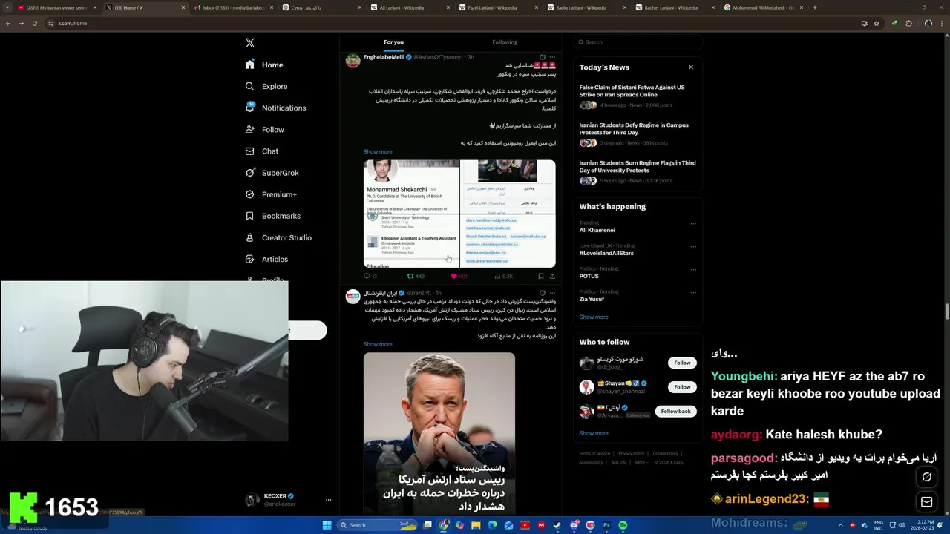The image size is (950, 534).
Task: Open Creator Studio from the sidebar
Action: point(278,237)
